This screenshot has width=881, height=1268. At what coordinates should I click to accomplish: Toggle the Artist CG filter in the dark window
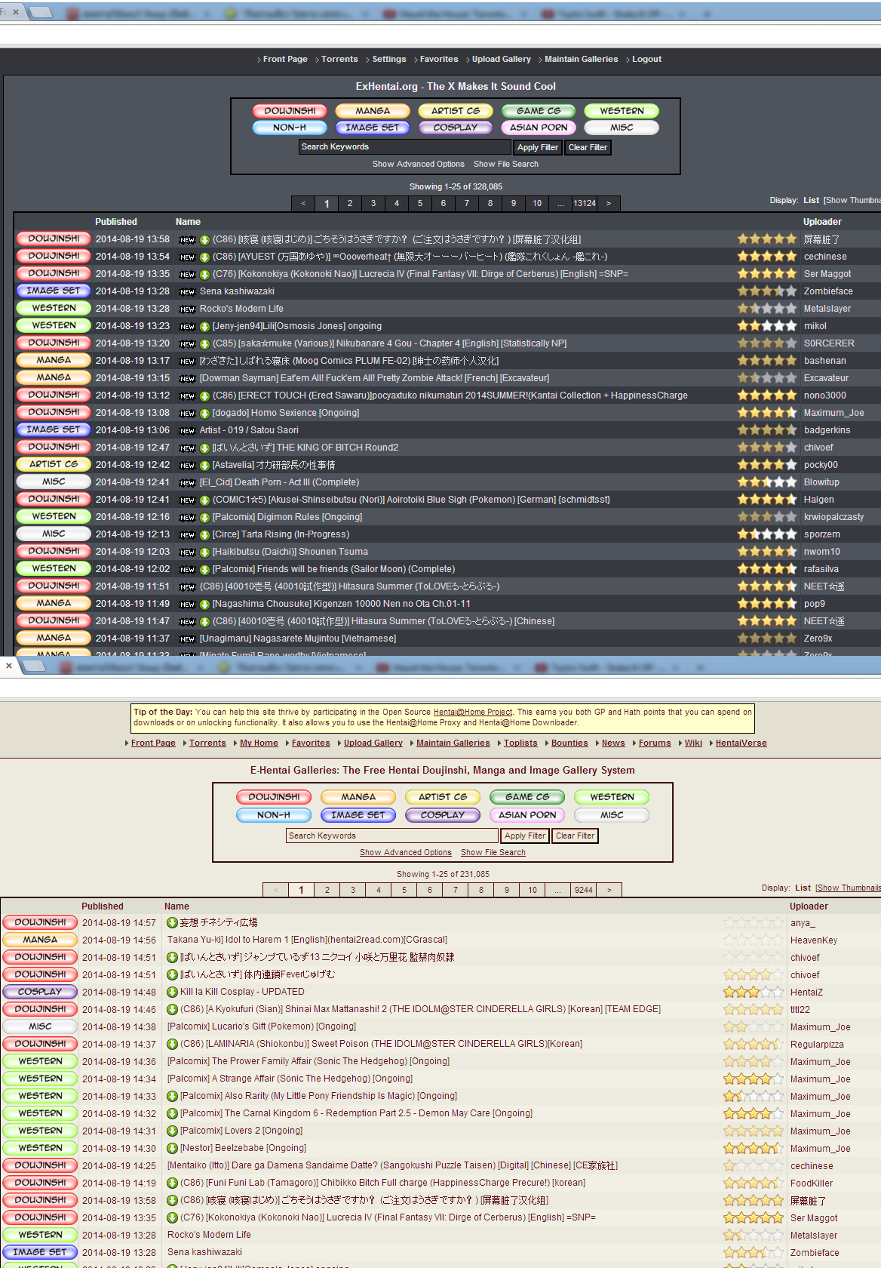(456, 111)
